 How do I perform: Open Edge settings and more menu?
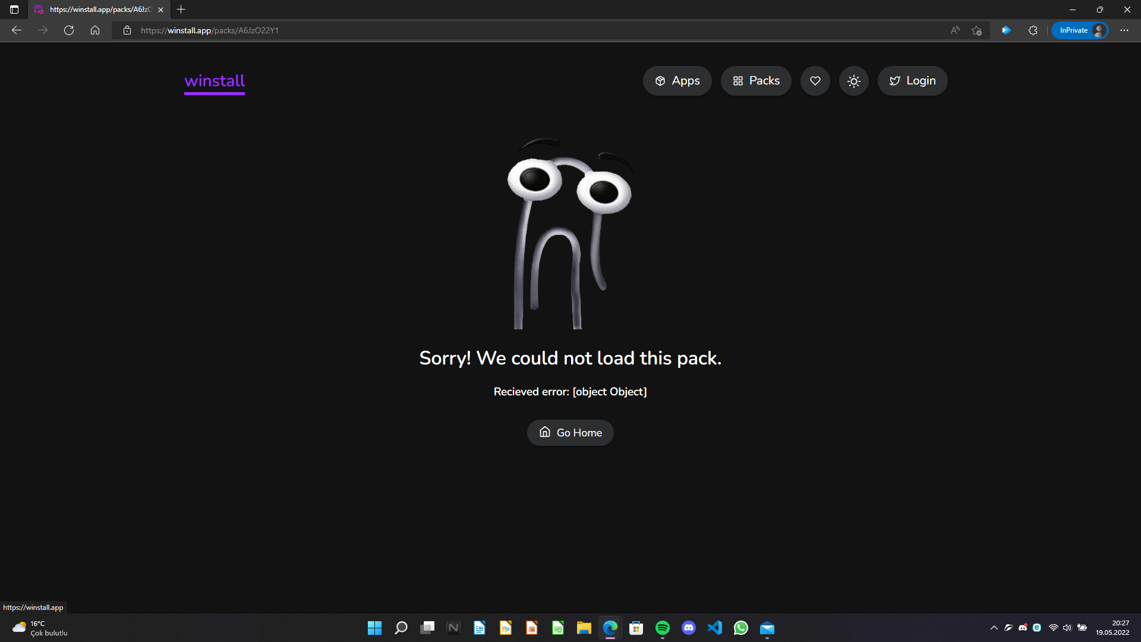tap(1124, 30)
